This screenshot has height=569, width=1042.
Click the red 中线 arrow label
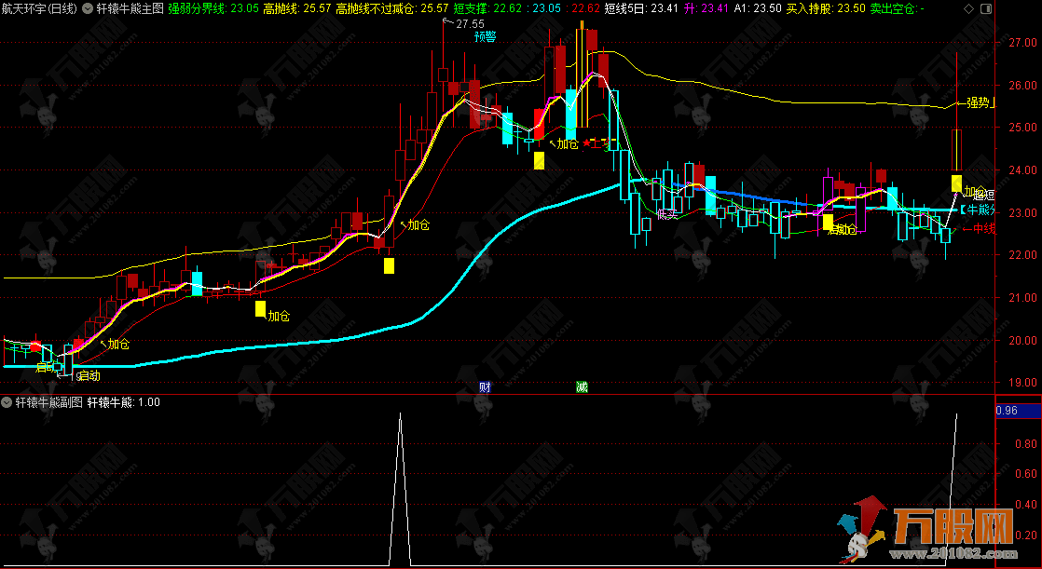980,229
